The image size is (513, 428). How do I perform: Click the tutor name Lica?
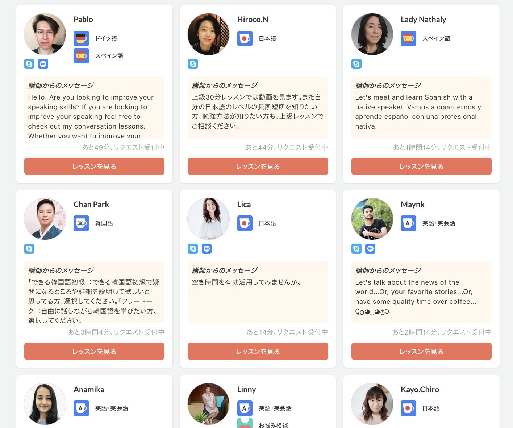tap(244, 205)
